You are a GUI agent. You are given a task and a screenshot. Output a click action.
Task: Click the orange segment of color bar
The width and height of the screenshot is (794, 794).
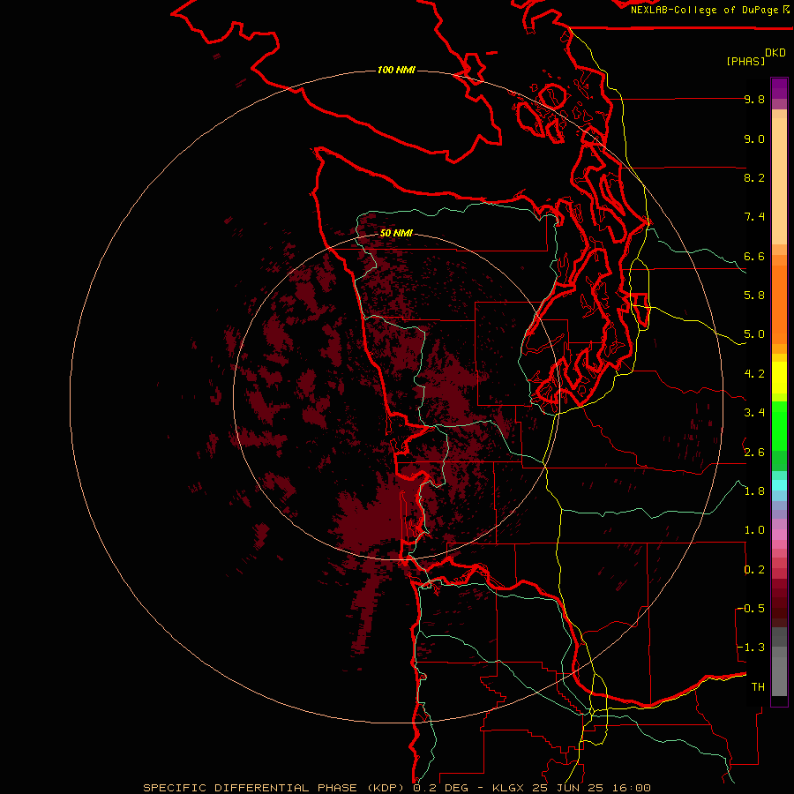point(779,303)
